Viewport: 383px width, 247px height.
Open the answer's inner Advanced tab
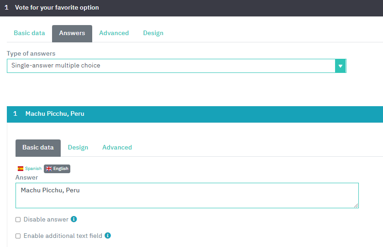pos(117,148)
